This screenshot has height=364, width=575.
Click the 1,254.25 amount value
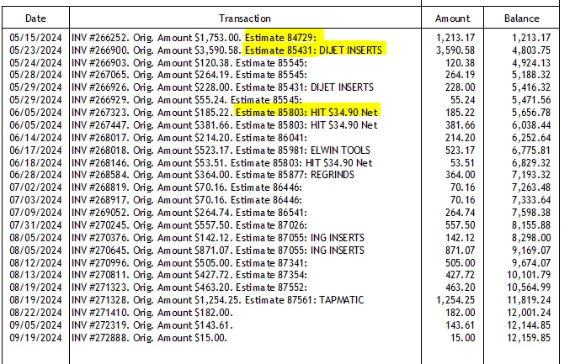tap(455, 300)
